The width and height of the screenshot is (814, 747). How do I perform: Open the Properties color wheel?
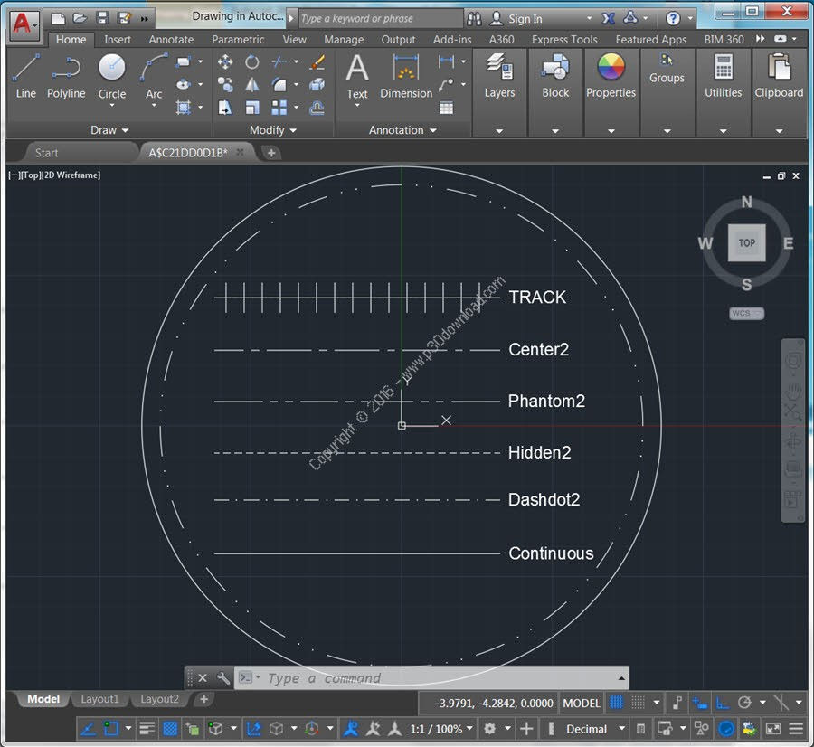point(611,66)
